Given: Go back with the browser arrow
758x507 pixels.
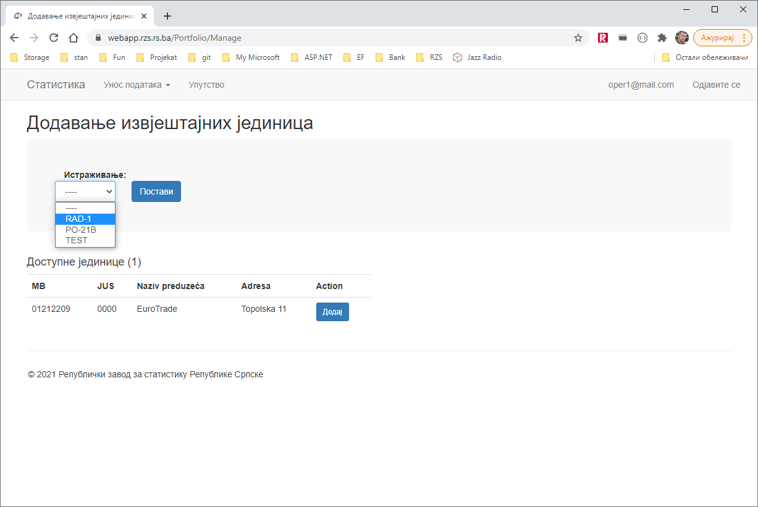Looking at the screenshot, I should pos(14,38).
